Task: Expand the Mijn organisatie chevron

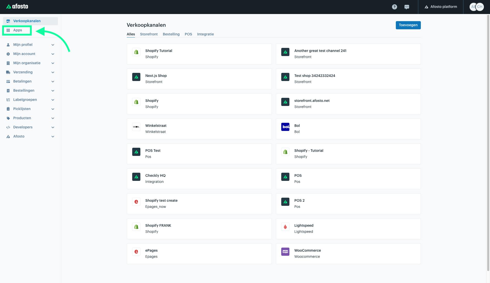Action: point(53,63)
